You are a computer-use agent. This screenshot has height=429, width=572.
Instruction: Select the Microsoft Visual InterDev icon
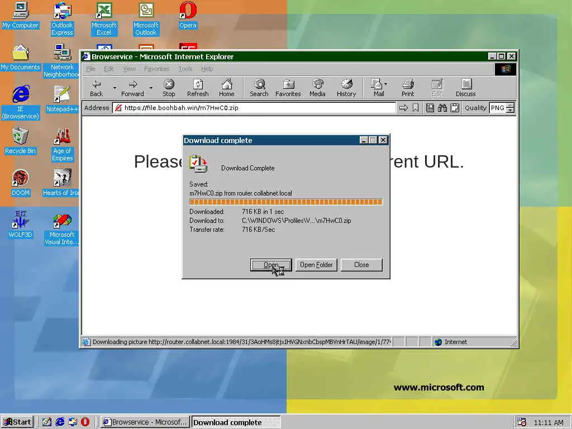[62, 228]
